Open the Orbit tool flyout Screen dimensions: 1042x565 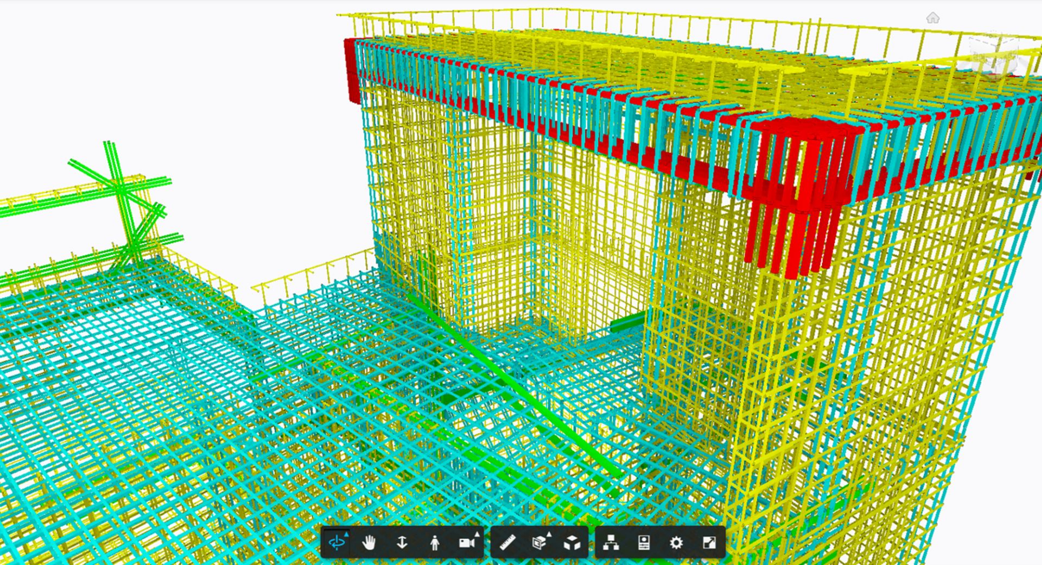(337, 542)
